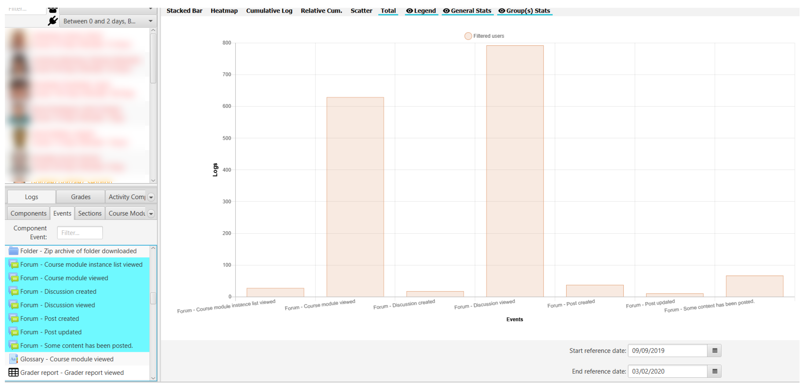The width and height of the screenshot is (806, 391).
Task: Expand the hidden tabs arrow beside Course Modules
Action: 151,214
